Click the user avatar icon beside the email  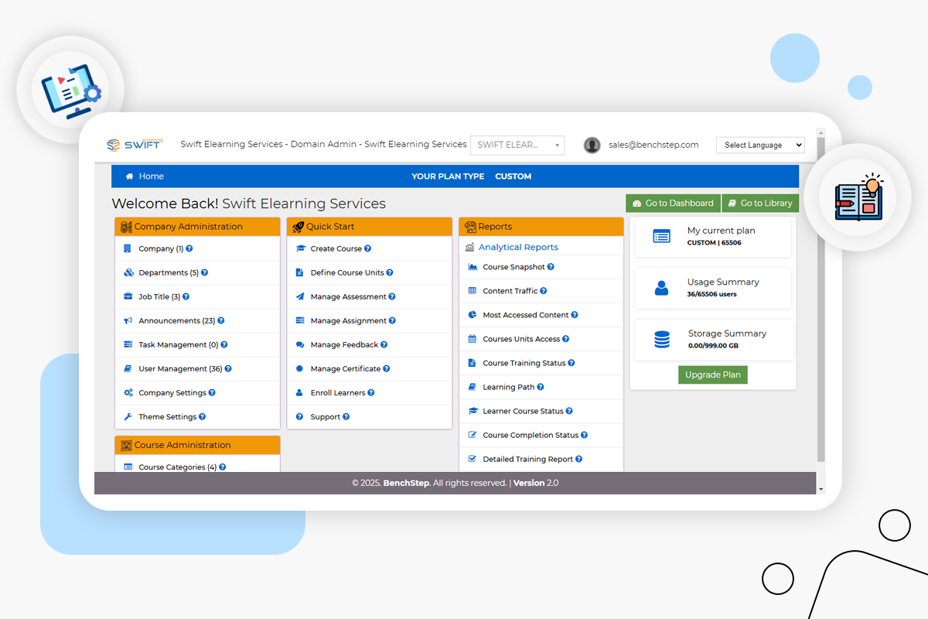[592, 145]
